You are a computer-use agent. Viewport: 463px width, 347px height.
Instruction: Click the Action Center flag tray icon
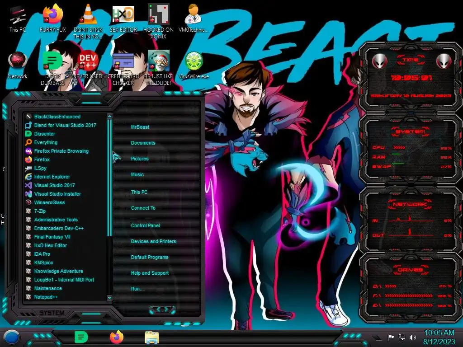(x=391, y=337)
